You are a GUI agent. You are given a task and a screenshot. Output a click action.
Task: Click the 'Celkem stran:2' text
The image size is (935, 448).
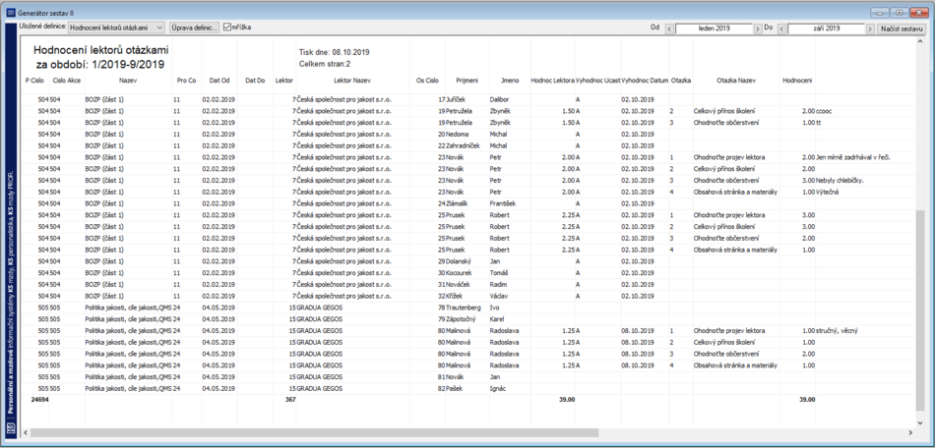(x=323, y=64)
